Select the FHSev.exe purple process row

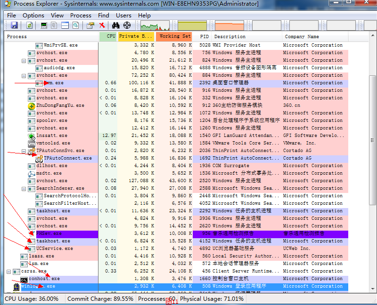(x=176, y=233)
